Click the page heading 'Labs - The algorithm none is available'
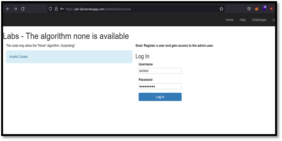Screen dimensions: 282x141 click(x=66, y=36)
